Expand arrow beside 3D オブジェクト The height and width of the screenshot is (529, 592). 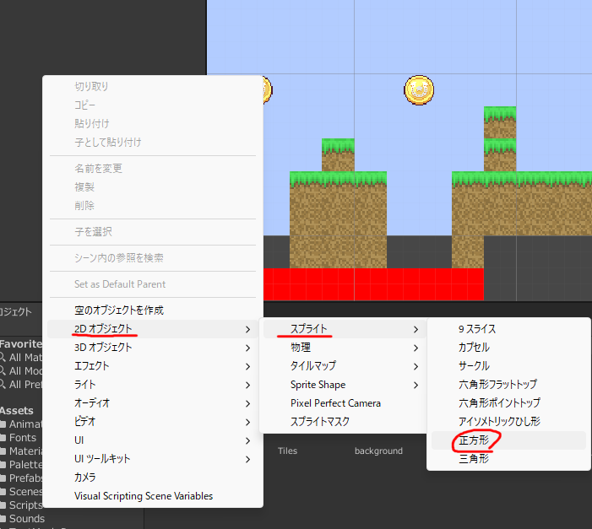247,348
